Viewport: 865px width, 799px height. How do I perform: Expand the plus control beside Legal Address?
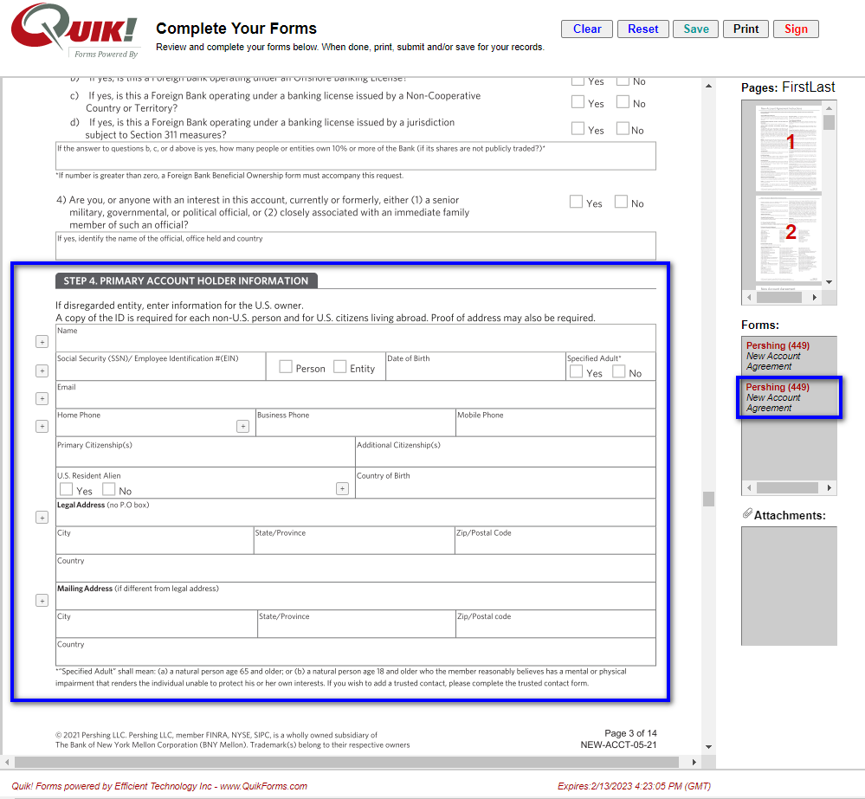click(42, 517)
